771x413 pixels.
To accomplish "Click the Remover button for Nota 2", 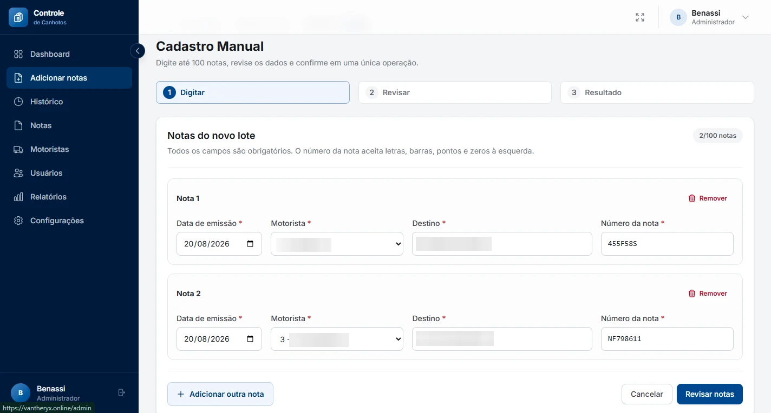I will (x=708, y=294).
